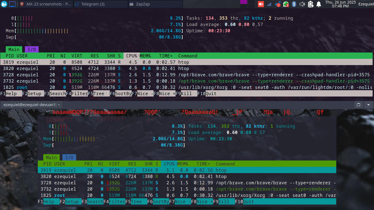Open F6 SortBy in lower htop

pos(158,202)
